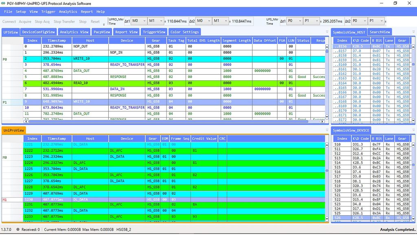
Task: Select the DATA_IN cell in UFSView
Action: [127, 89]
